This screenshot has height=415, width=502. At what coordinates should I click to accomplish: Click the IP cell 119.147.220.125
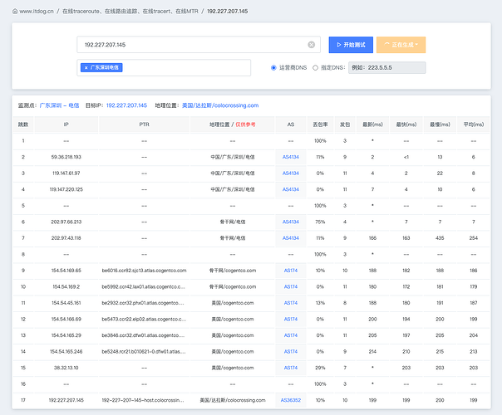click(66, 189)
